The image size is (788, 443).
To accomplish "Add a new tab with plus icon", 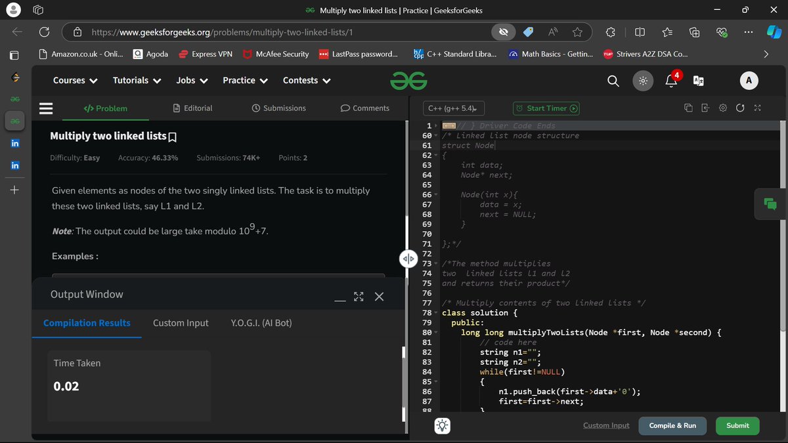I will pos(14,190).
